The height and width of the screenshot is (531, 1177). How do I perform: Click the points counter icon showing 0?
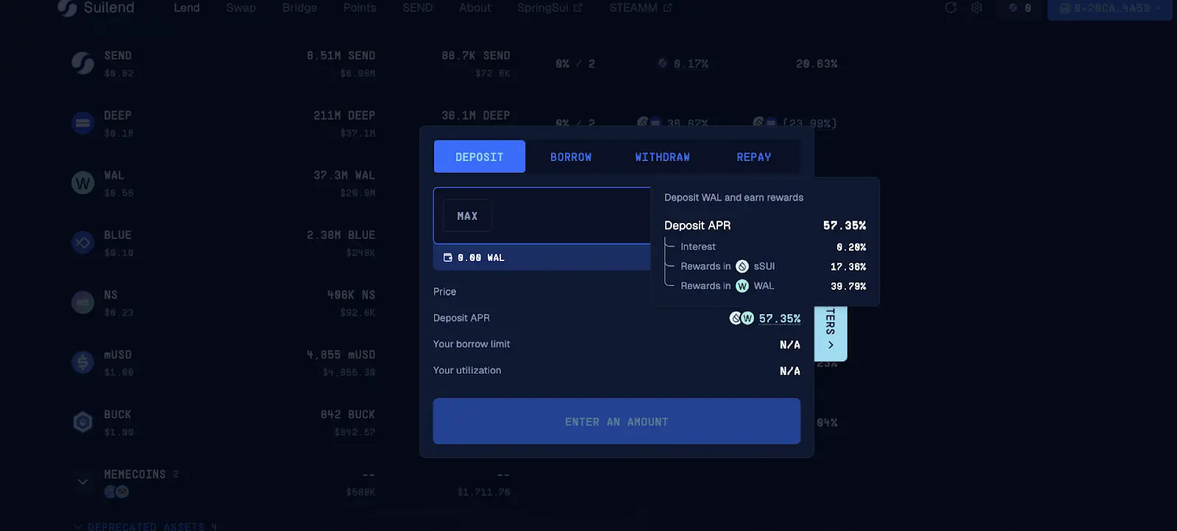click(1013, 7)
